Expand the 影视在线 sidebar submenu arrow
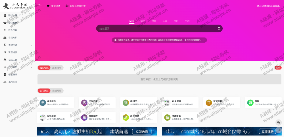Screen dimensions: 284x137 coord(31,16)
